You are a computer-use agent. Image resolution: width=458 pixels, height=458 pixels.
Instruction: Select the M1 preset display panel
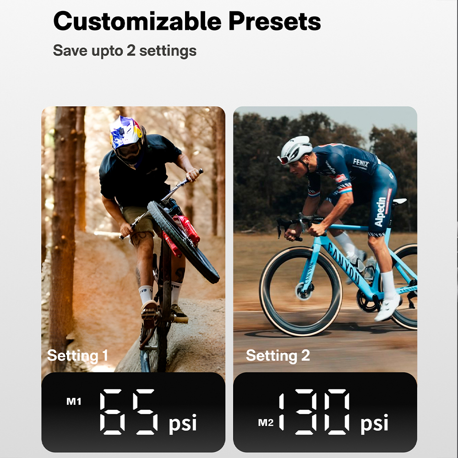click(133, 412)
